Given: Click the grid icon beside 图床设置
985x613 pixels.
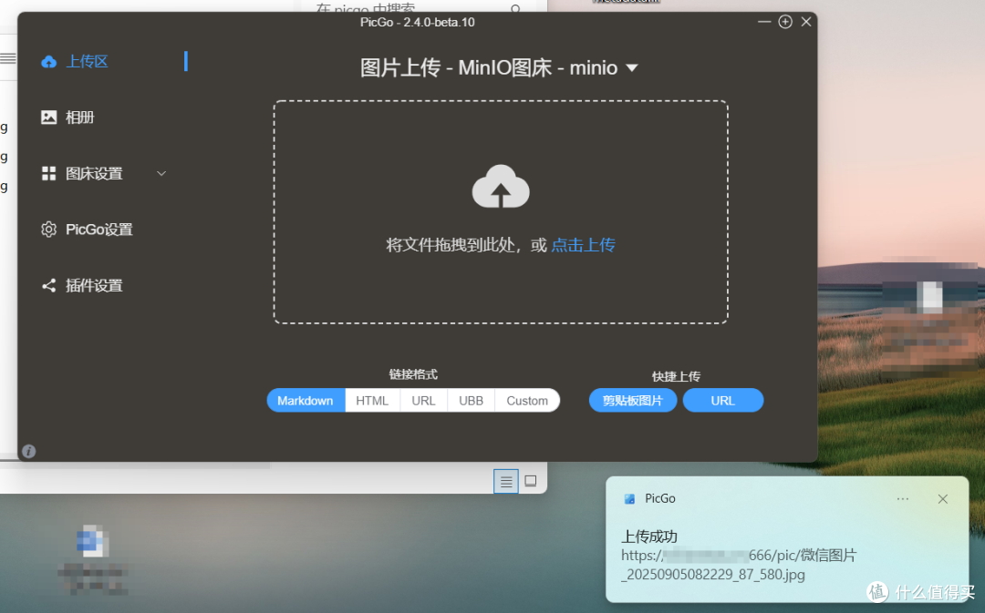Looking at the screenshot, I should (x=48, y=173).
